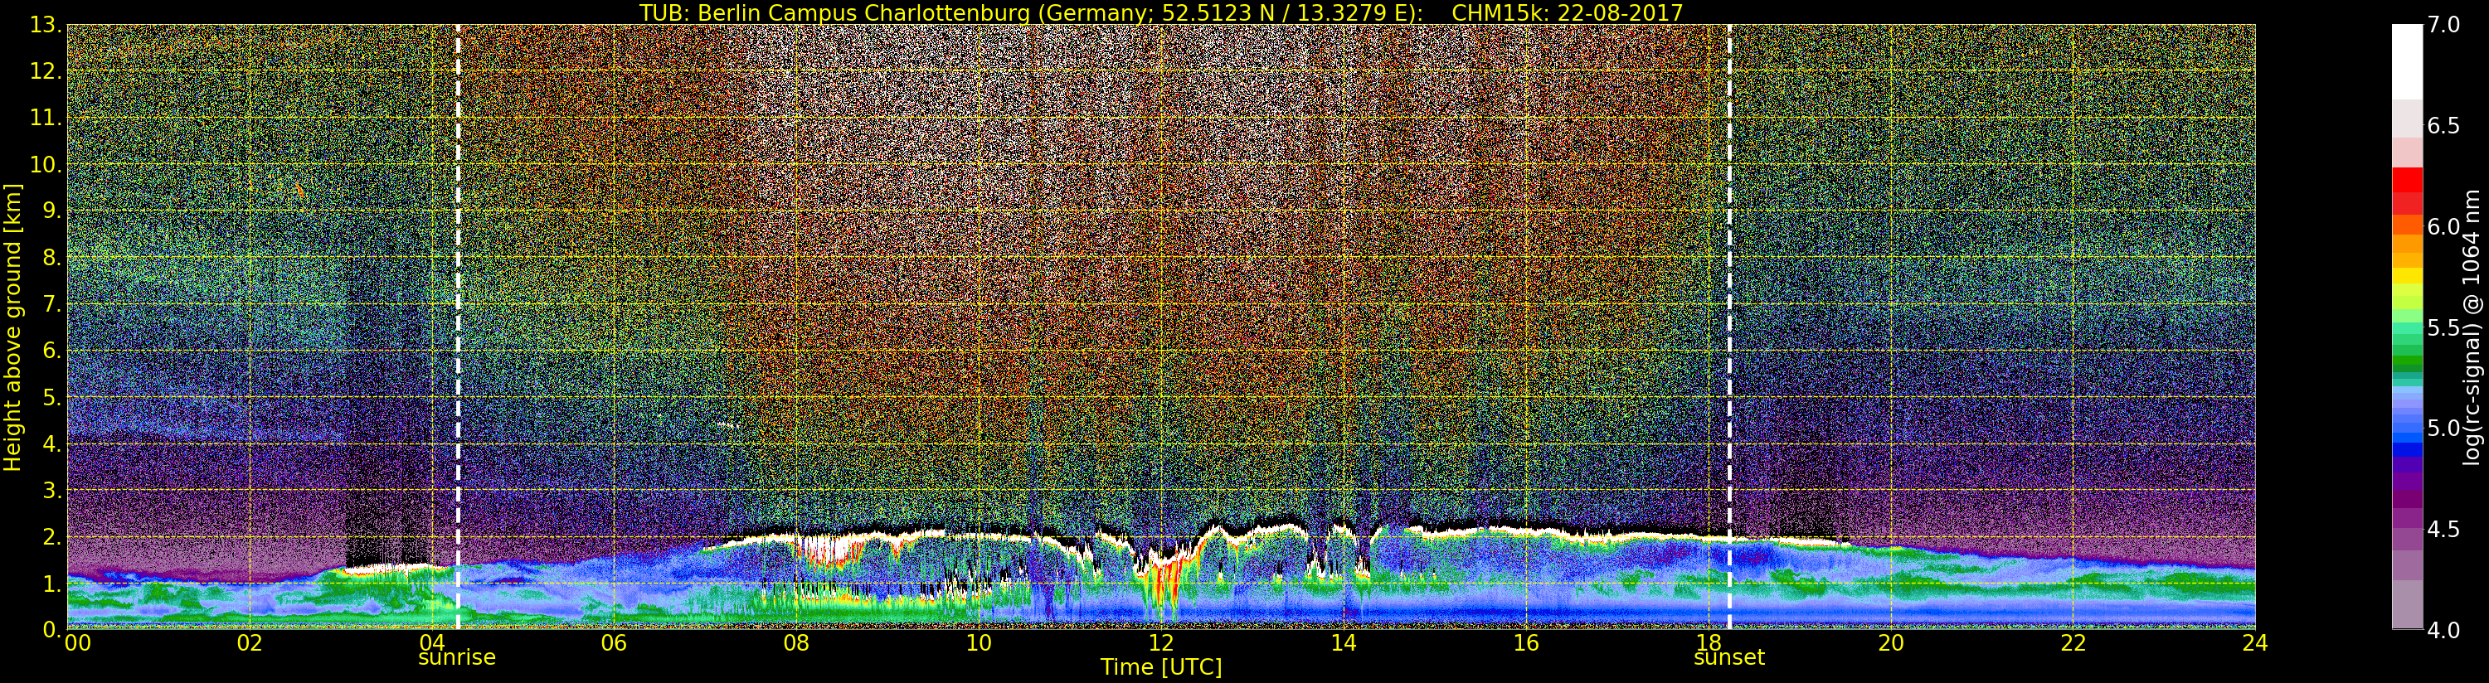Viewport: 2489px width, 683px height.
Task: Click the 4.0 value on the colorbar scale
Action: point(2443,630)
